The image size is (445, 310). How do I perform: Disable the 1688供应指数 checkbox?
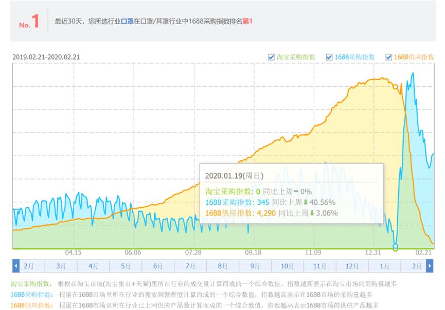(x=389, y=57)
